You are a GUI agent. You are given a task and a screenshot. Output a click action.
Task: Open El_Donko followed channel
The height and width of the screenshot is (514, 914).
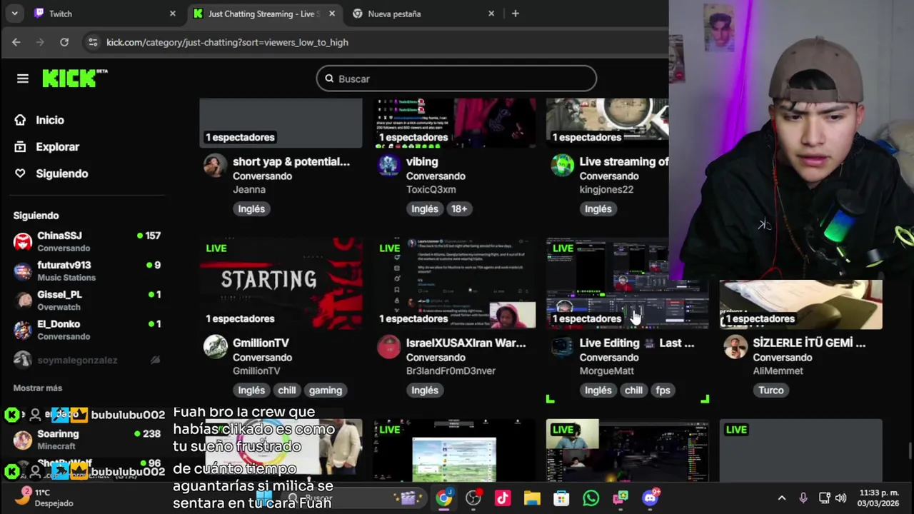pos(87,330)
